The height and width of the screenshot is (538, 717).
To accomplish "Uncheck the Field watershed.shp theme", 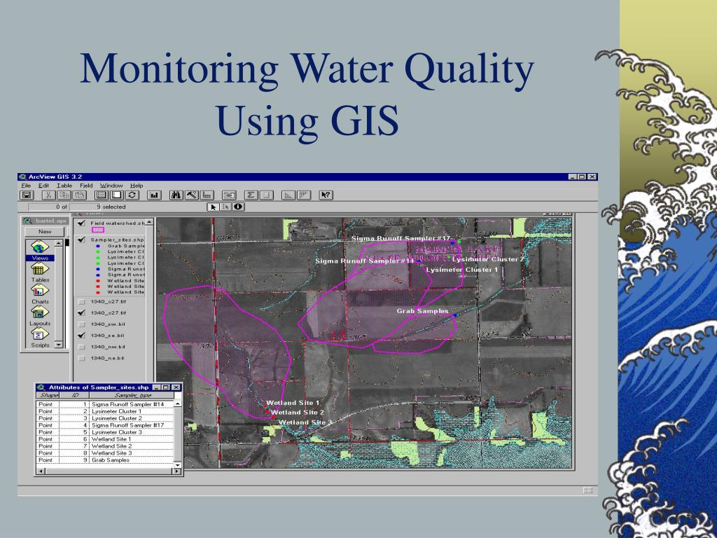I will (81, 223).
